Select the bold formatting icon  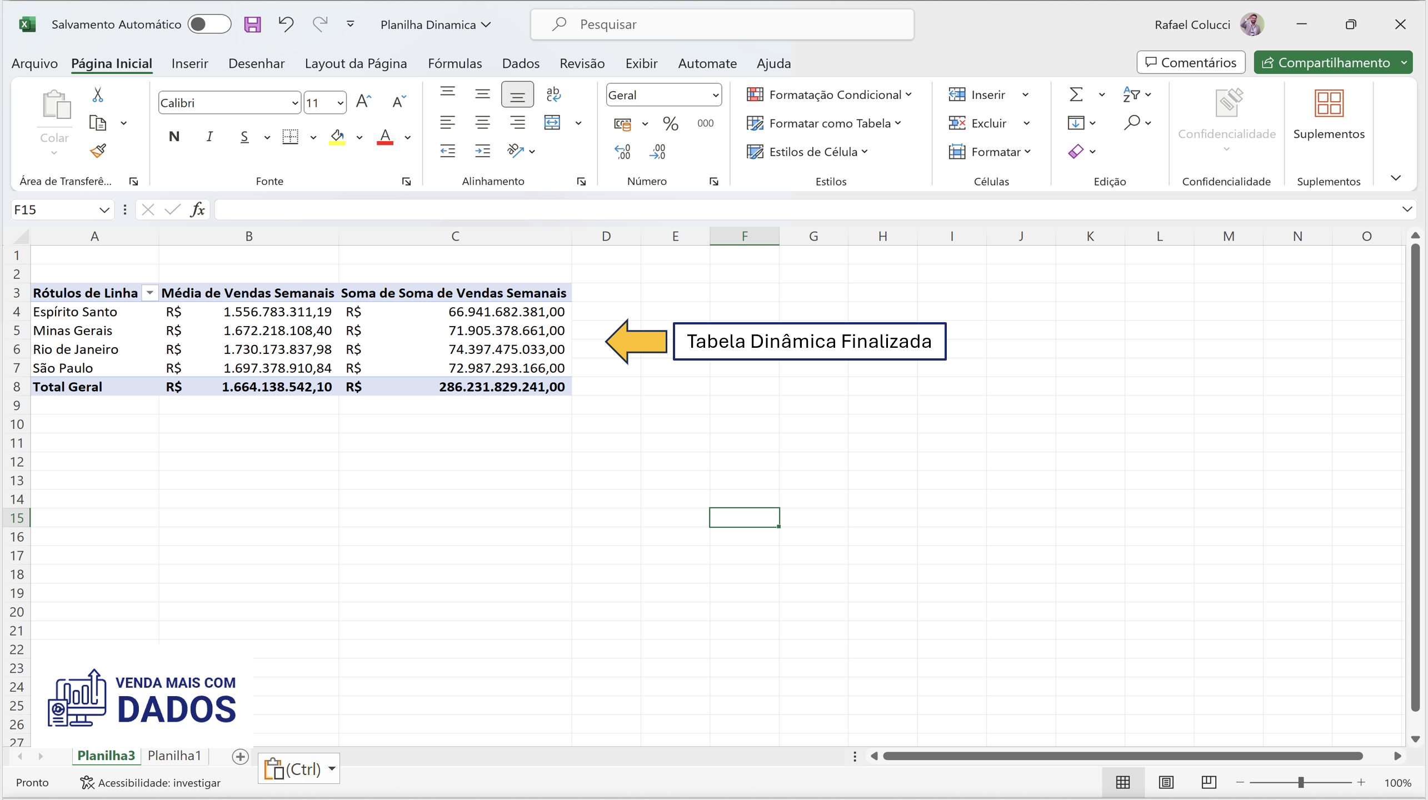(x=174, y=136)
